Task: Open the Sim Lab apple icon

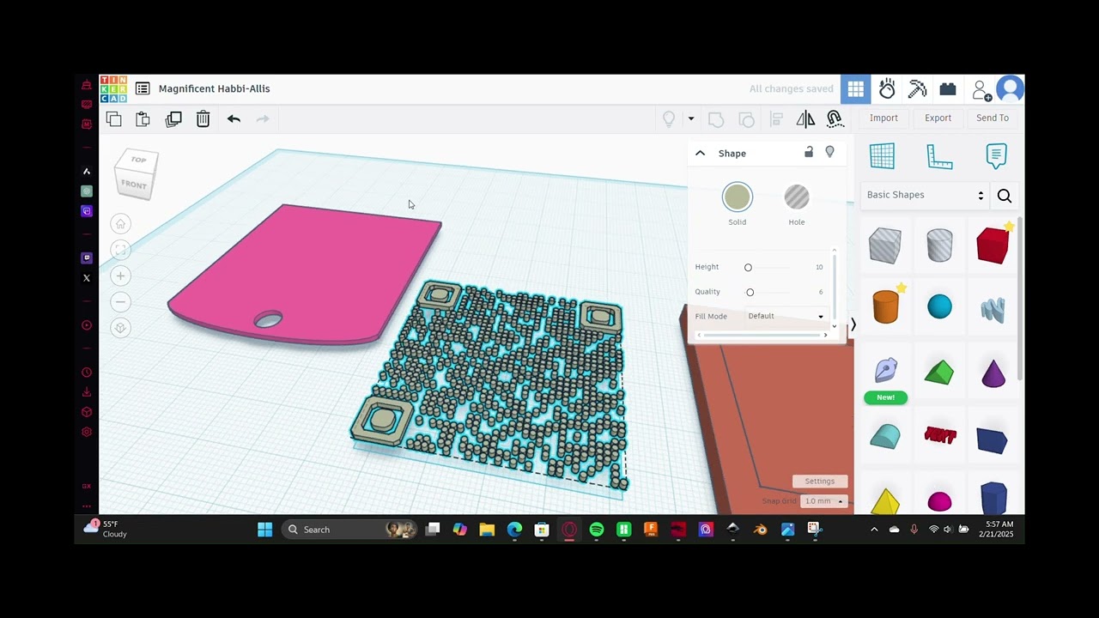Action: 887,89
